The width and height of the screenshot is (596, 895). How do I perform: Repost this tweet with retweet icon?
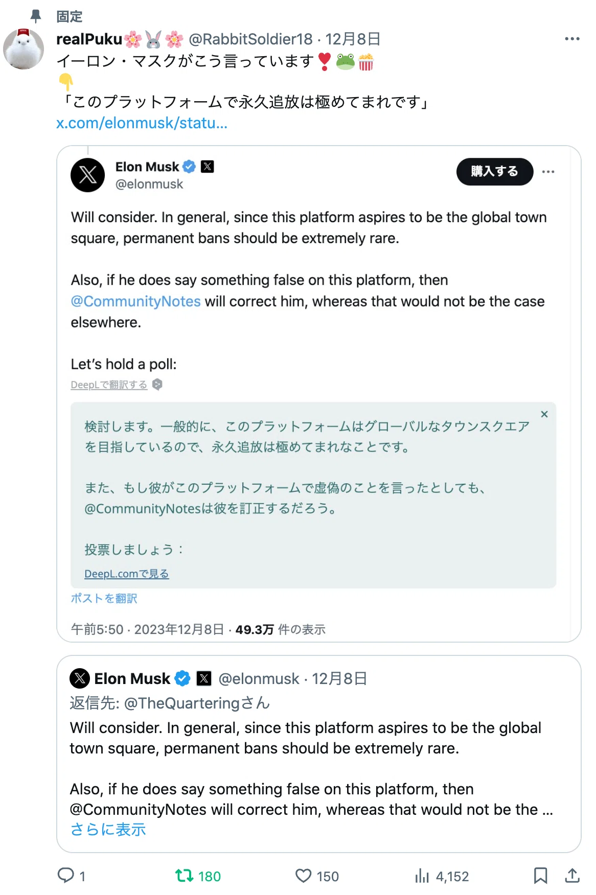pos(184,876)
